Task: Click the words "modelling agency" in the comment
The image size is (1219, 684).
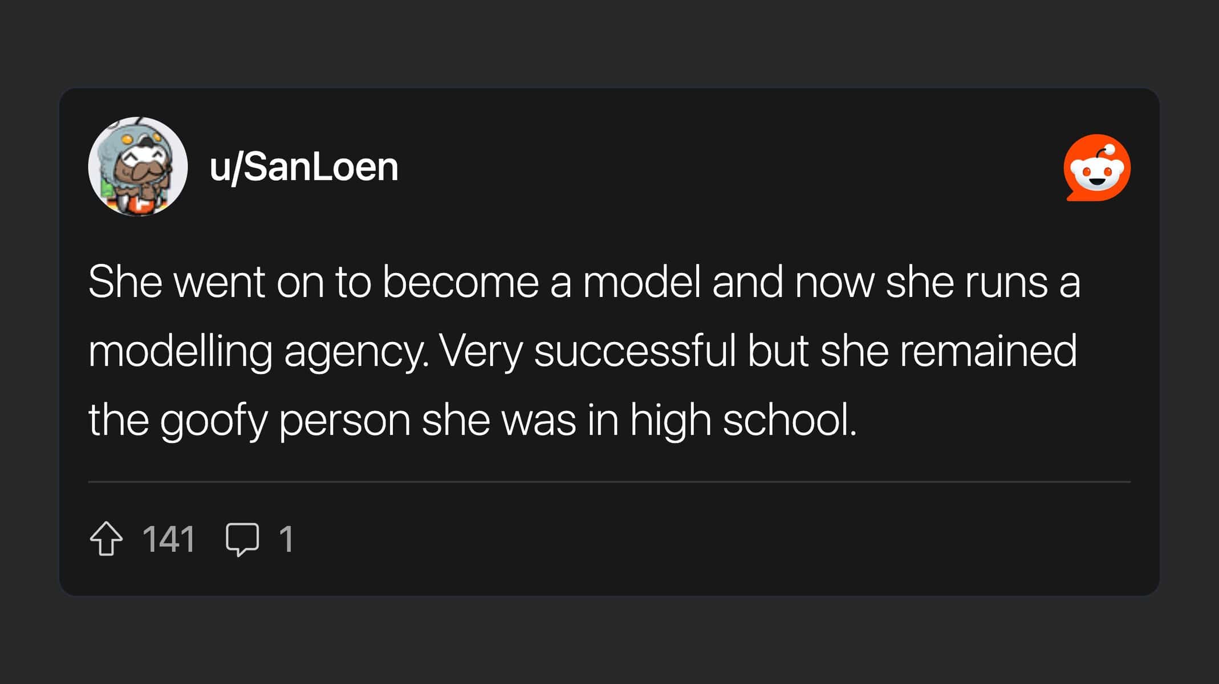Action: pyautogui.click(x=258, y=352)
